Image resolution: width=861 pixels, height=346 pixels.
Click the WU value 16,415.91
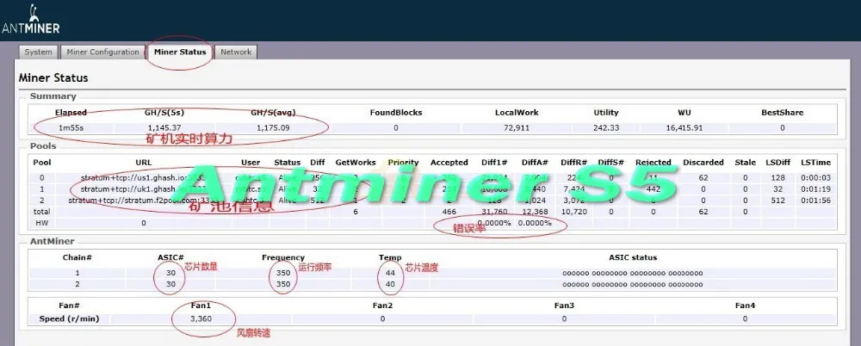(x=684, y=128)
